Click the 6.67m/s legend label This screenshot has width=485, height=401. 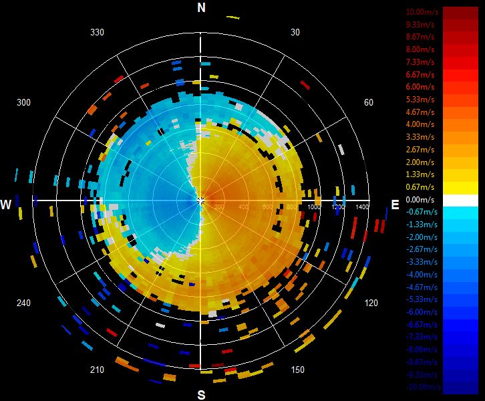[x=420, y=75]
